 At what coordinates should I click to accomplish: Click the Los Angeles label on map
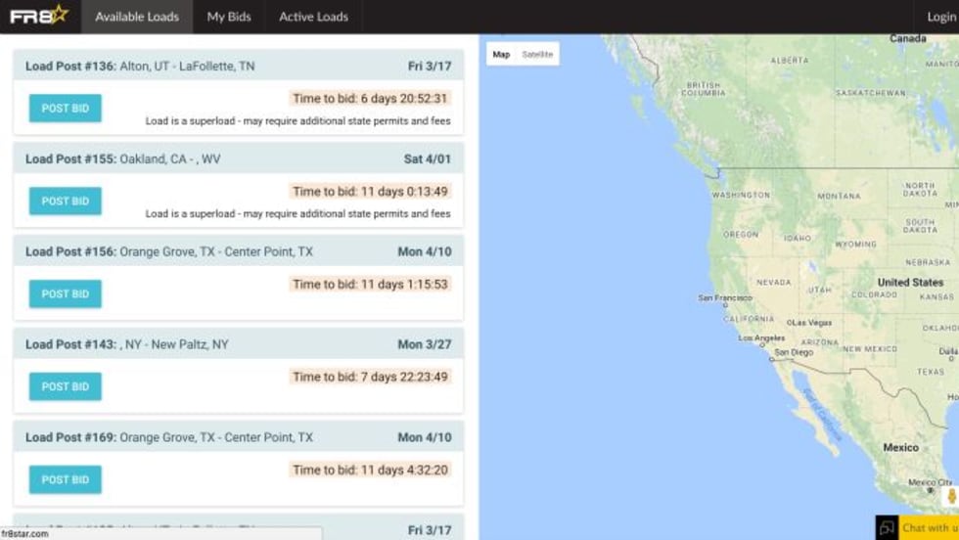tap(762, 339)
